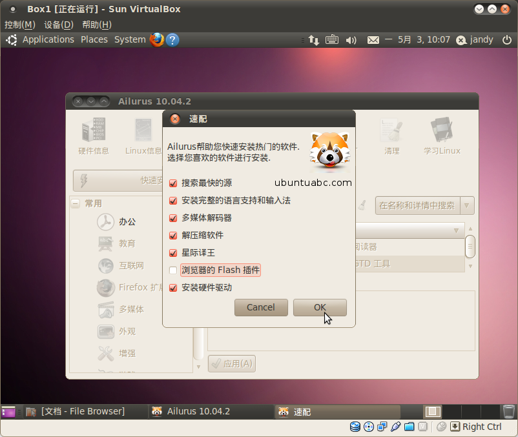Cancel the 速配 dialog

(261, 308)
